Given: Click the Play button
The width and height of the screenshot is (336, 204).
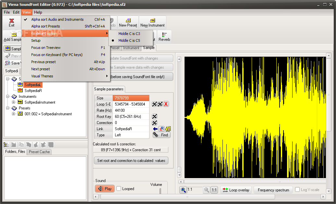Looking at the screenshot, I should [x=105, y=188].
